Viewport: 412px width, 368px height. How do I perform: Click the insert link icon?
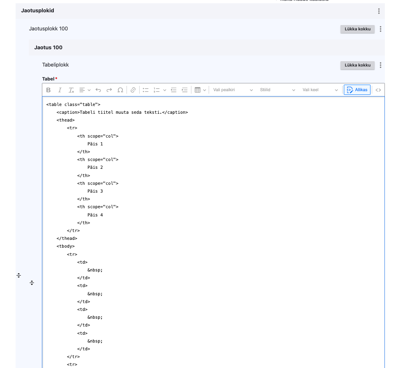coord(133,90)
